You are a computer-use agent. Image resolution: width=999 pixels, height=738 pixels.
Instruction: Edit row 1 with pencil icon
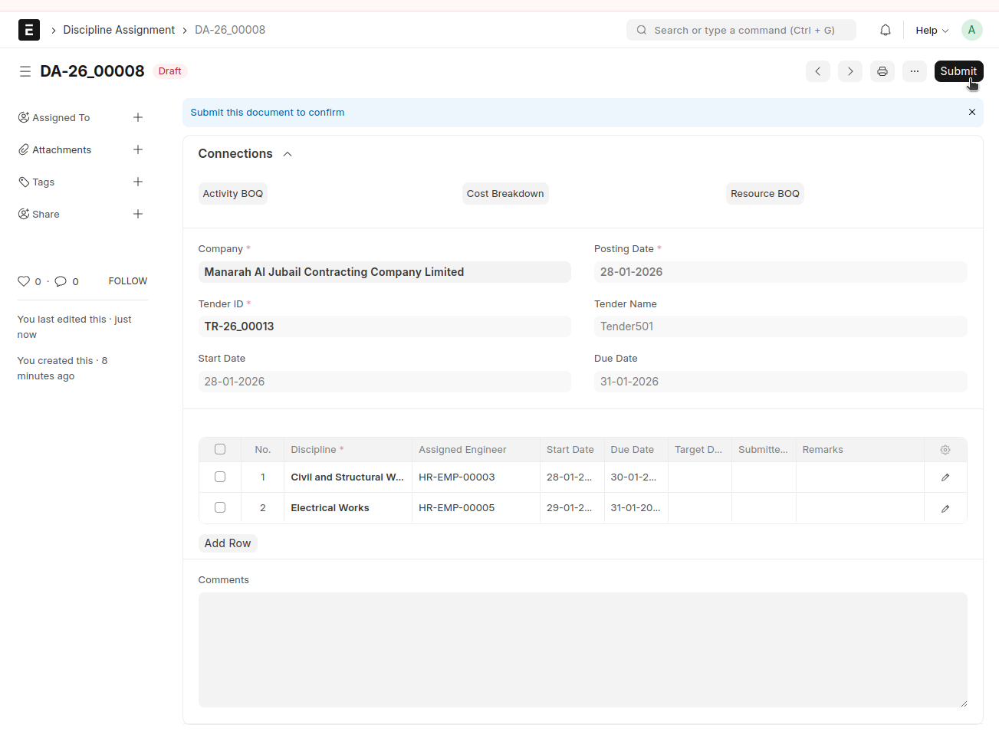click(x=945, y=477)
